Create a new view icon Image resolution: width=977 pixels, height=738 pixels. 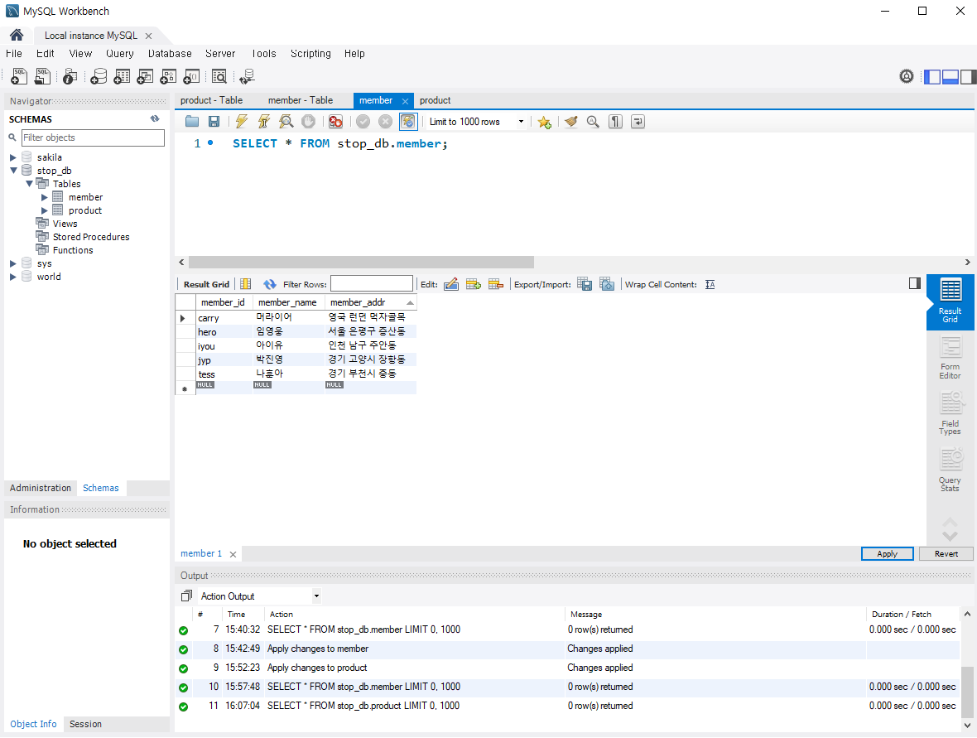click(x=145, y=76)
